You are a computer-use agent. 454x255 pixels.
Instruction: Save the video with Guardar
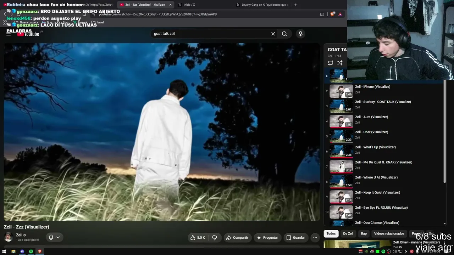(296, 238)
